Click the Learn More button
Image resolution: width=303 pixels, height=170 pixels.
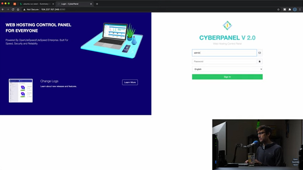(130, 82)
